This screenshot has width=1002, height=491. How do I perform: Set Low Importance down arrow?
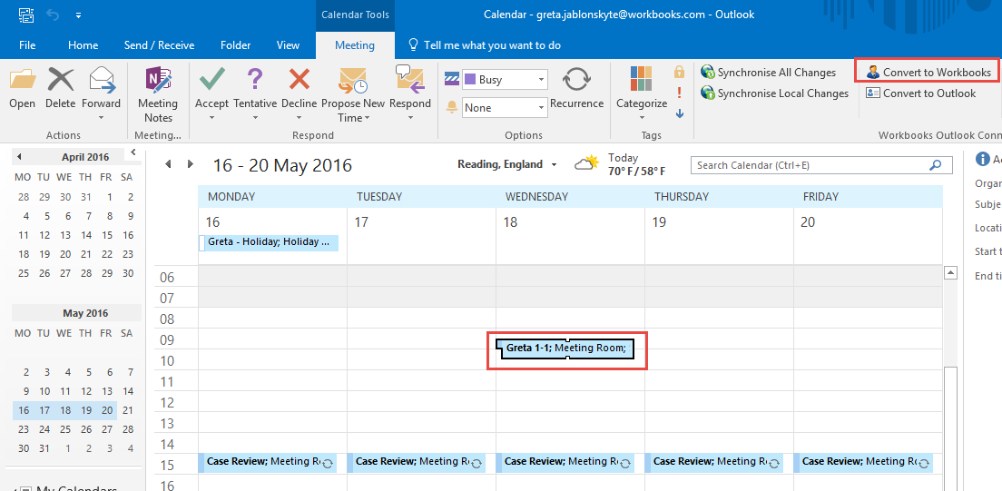pos(679,113)
